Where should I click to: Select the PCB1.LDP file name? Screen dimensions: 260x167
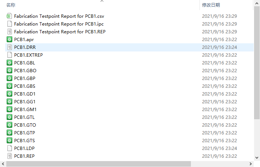(x=25, y=148)
